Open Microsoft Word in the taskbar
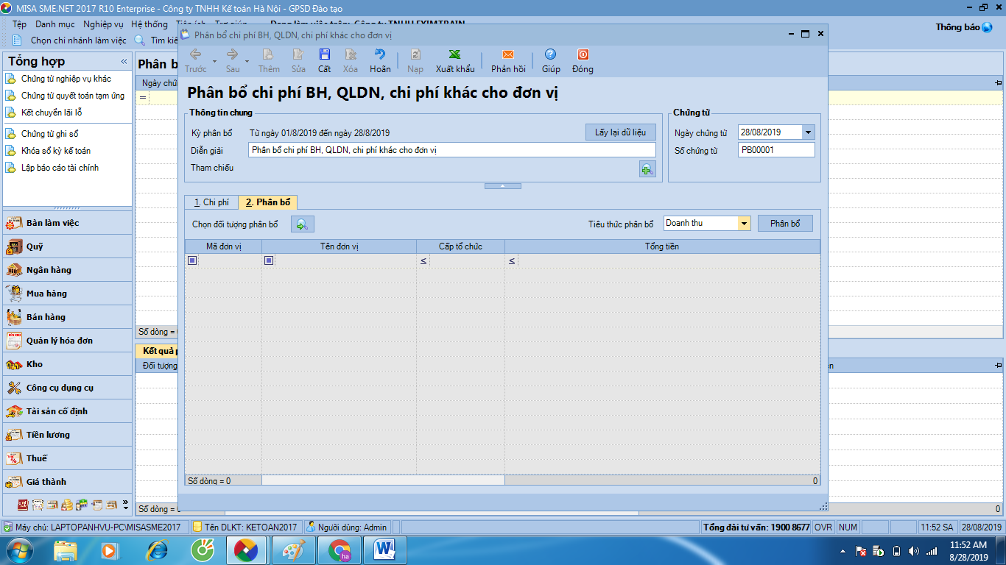 (385, 550)
